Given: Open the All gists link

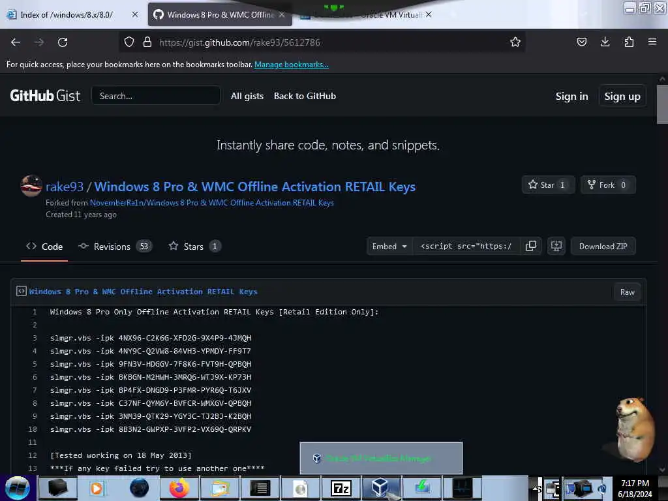Looking at the screenshot, I should 247,97.
